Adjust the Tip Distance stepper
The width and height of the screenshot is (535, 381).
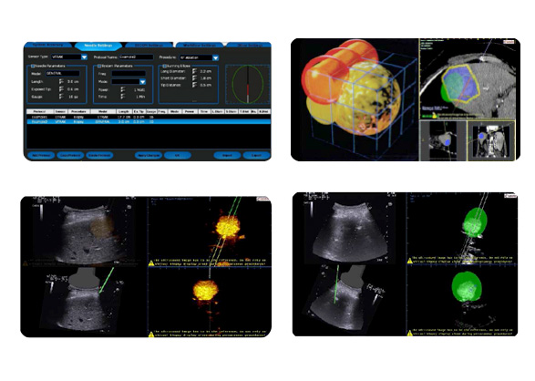pyautogui.click(x=194, y=85)
